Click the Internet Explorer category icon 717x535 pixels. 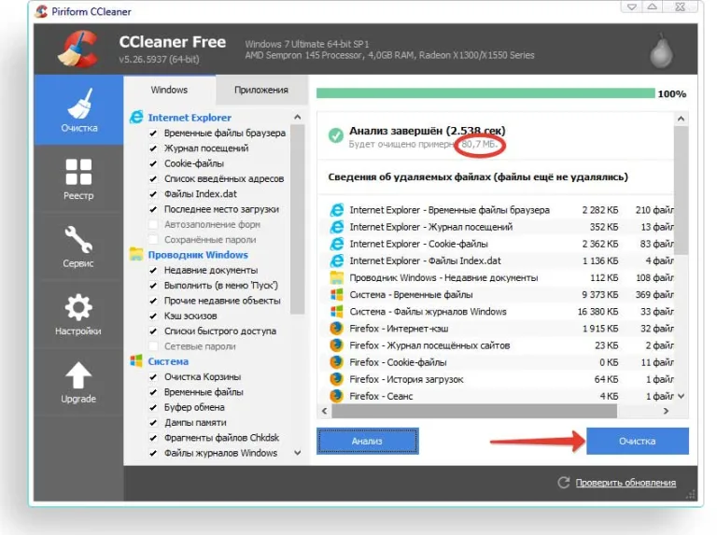[136, 117]
